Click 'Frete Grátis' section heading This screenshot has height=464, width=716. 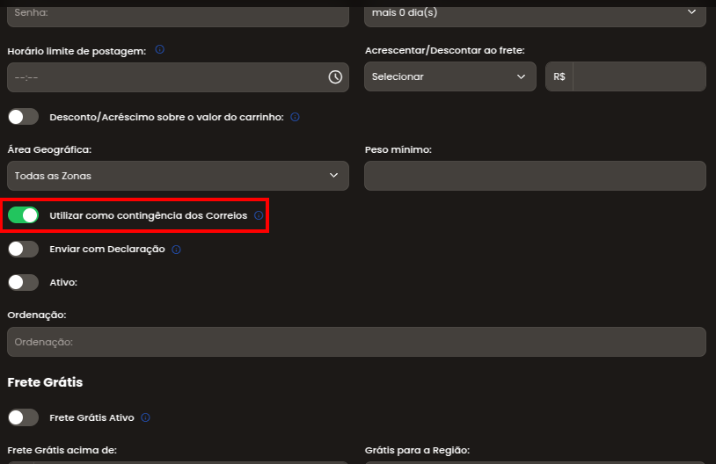[x=45, y=382]
